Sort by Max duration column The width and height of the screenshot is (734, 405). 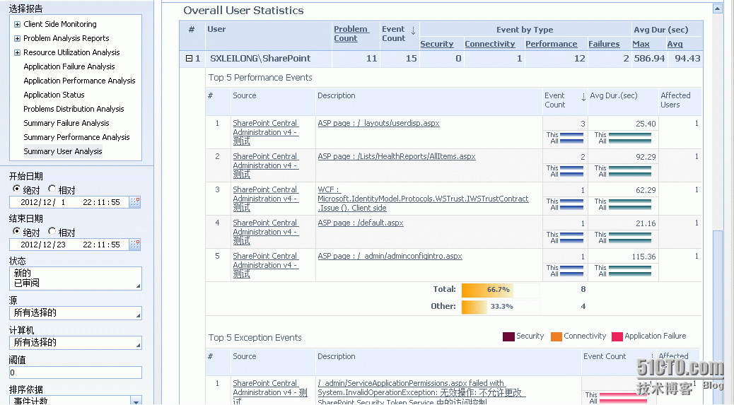pos(641,44)
